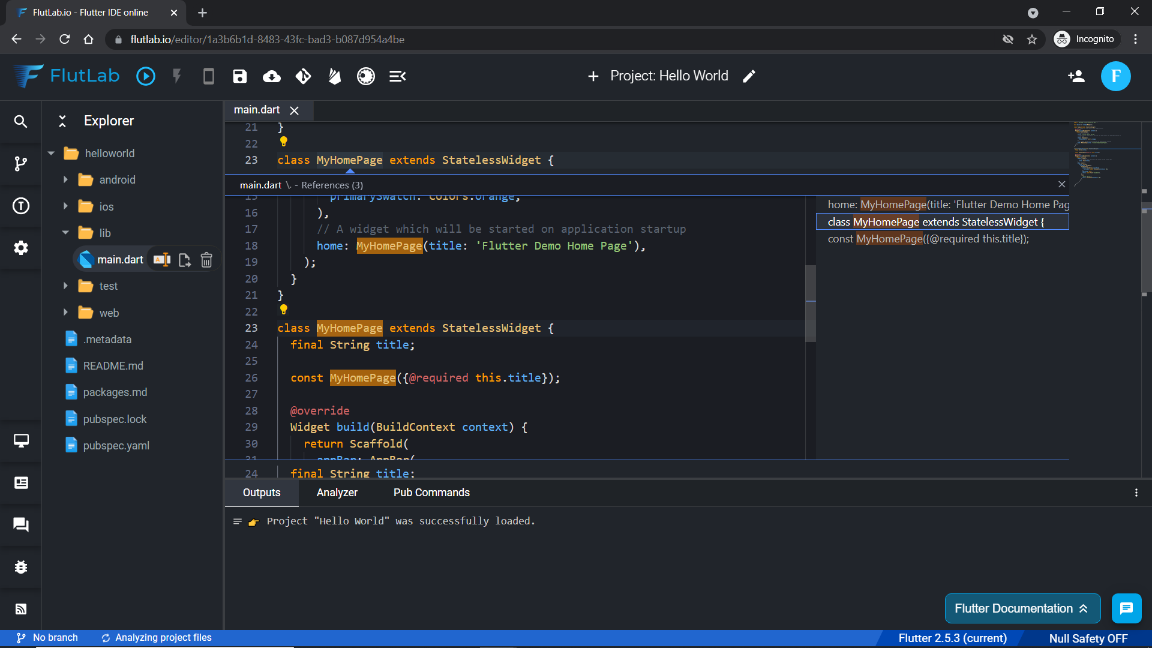Delete main.dart using the trash icon
Viewport: 1152px width, 648px height.
(206, 260)
